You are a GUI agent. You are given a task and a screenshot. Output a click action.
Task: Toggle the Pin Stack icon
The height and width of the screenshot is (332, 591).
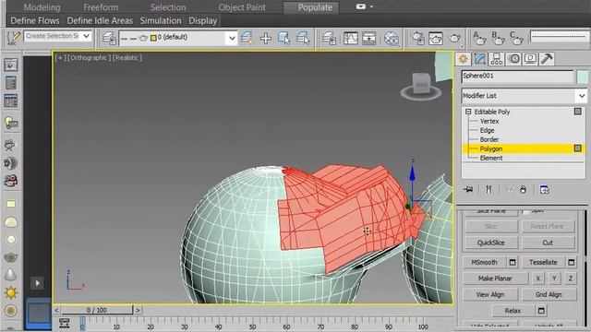[468, 189]
